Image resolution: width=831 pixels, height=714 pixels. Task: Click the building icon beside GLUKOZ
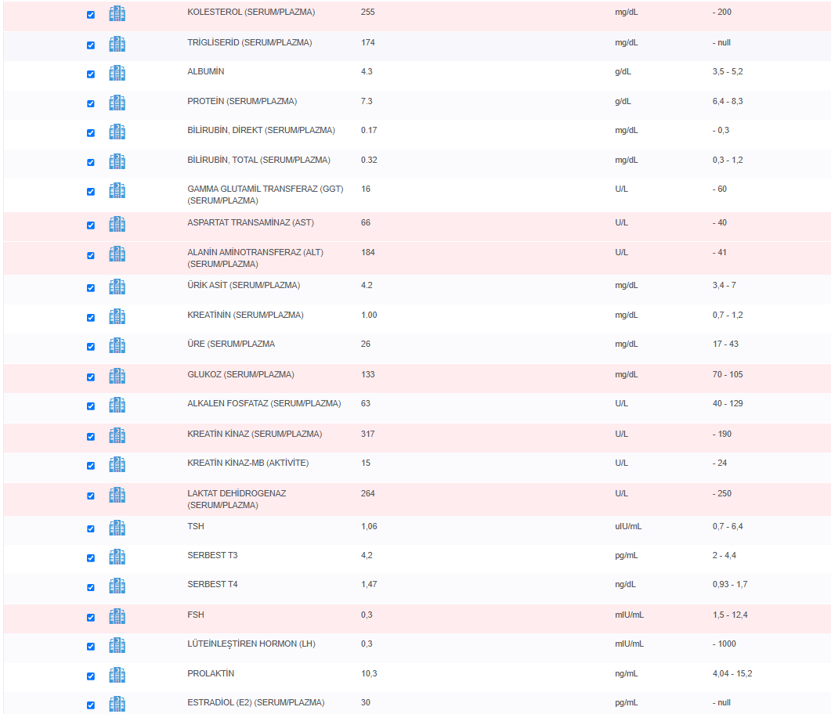[117, 376]
